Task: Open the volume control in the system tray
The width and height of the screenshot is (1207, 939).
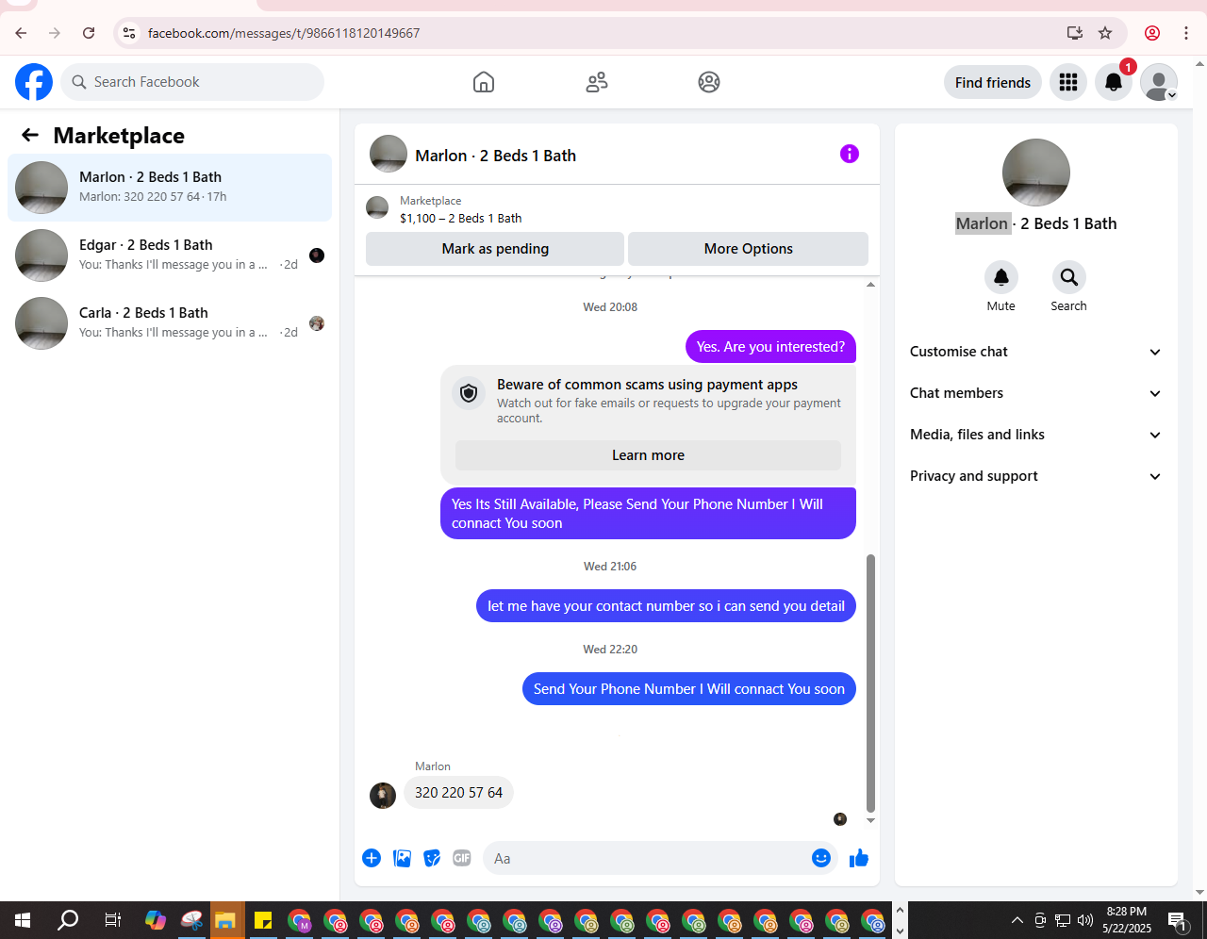Action: [x=1085, y=920]
